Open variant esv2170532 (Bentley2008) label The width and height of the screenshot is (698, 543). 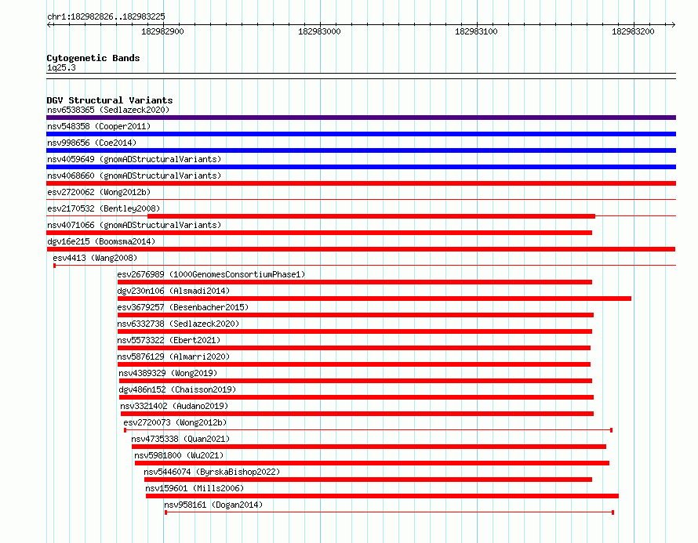(x=104, y=208)
